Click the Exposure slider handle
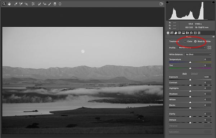The height and width of the screenshot is (138, 216). pos(190,80)
